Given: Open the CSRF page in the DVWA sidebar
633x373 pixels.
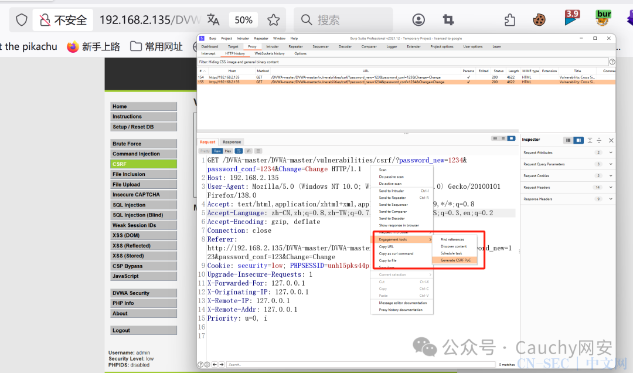Looking at the screenshot, I should point(144,164).
